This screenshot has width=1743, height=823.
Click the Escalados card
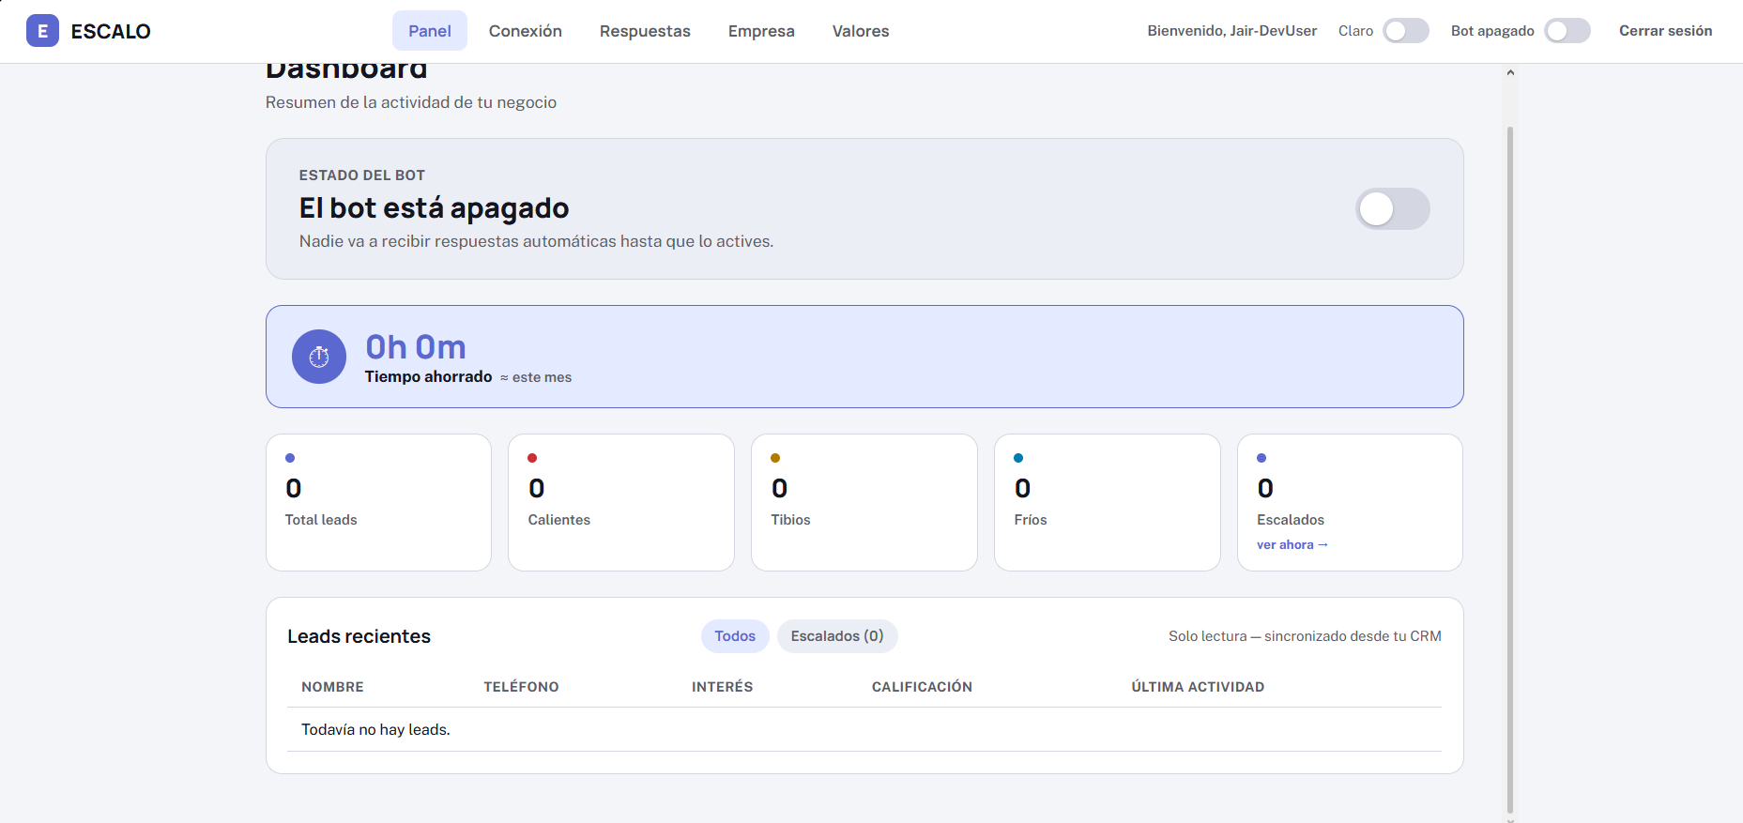coord(1350,502)
